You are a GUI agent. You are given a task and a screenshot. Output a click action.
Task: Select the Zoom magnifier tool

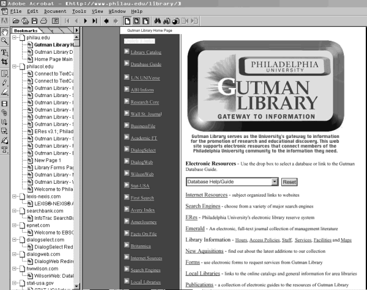[x=4, y=42]
